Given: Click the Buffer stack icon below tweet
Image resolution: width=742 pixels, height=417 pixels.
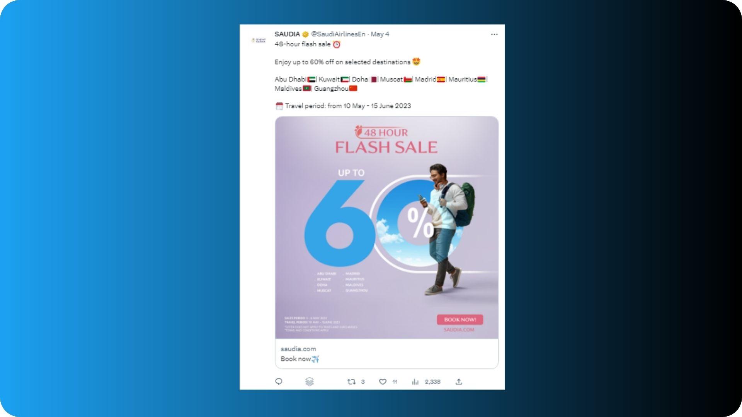Looking at the screenshot, I should (310, 381).
